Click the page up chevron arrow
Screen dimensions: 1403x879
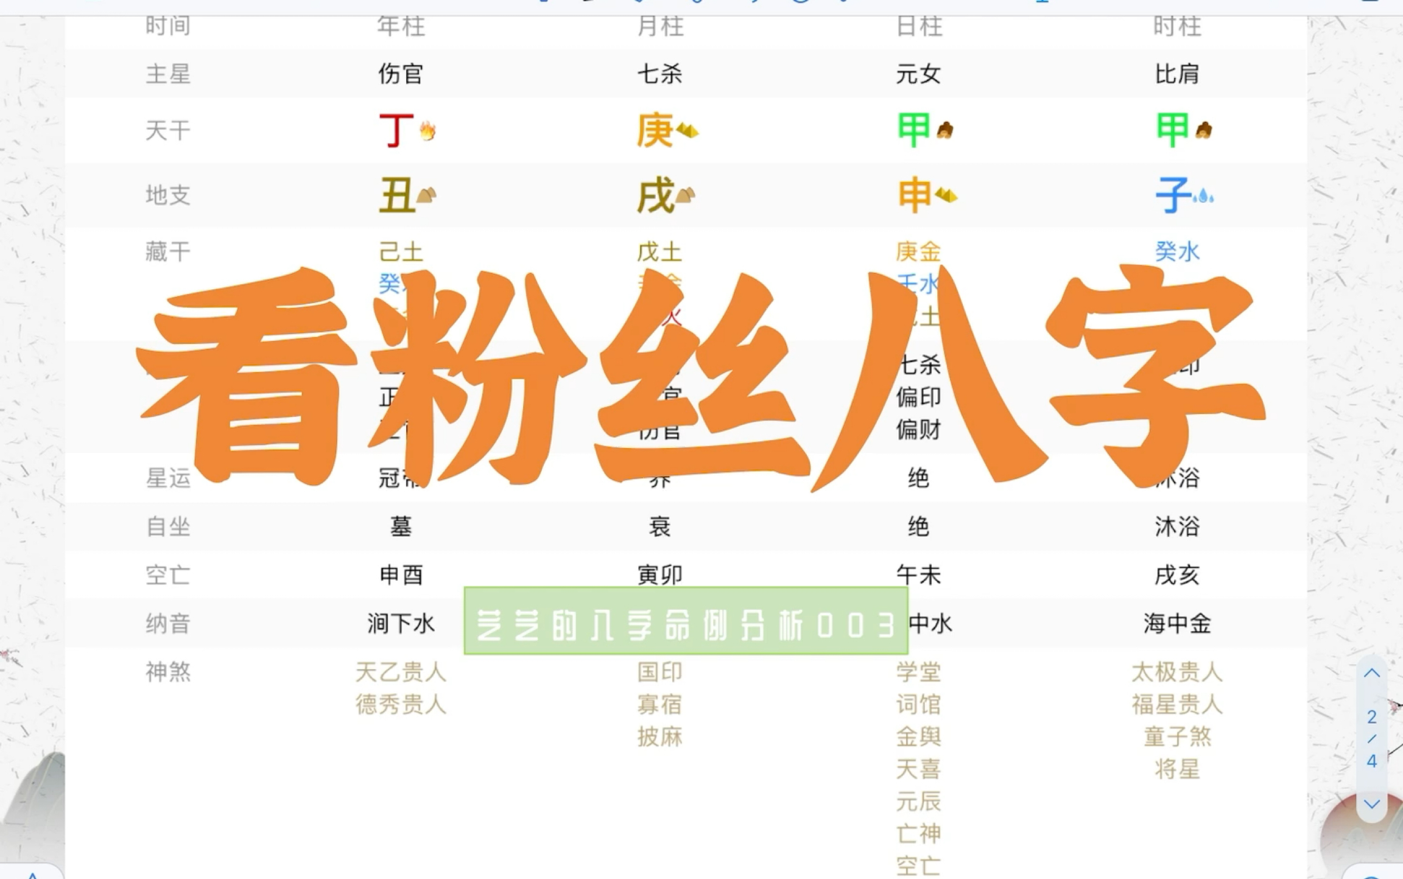1371,673
